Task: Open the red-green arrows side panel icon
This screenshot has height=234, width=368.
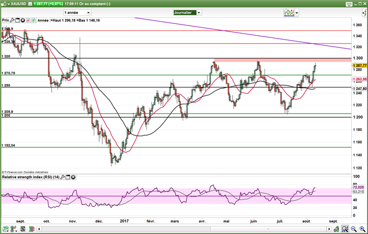Action: pyautogui.click(x=365, y=12)
